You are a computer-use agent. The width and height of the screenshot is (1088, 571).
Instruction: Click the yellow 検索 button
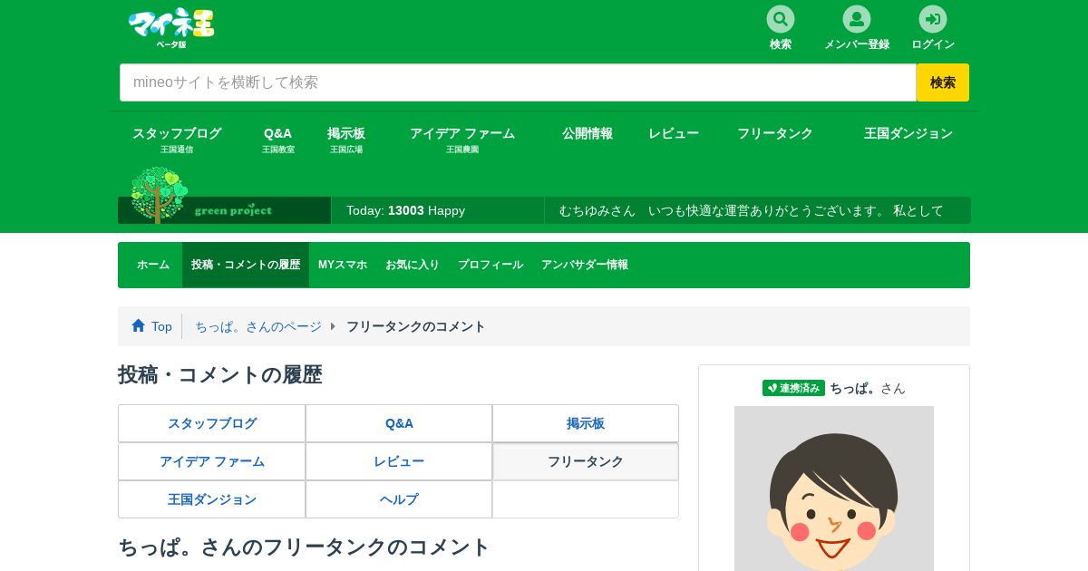click(x=943, y=82)
